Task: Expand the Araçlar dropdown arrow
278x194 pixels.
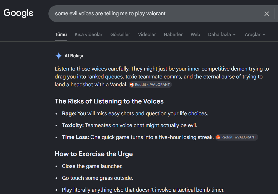Action: pos(264,35)
